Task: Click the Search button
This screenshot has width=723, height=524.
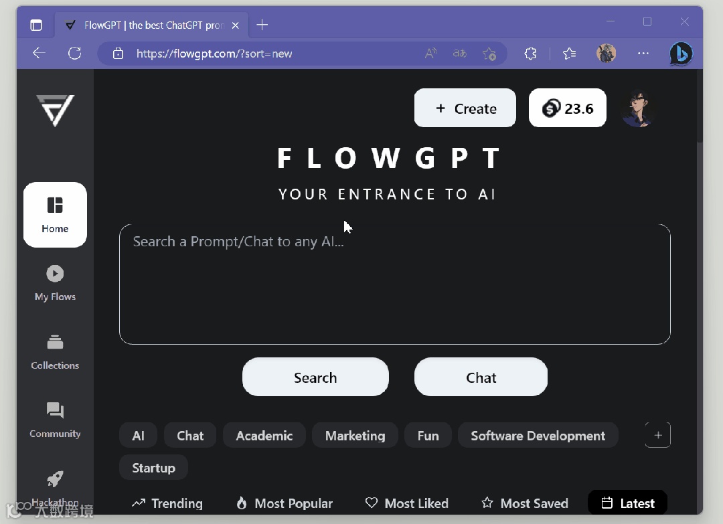Action: pyautogui.click(x=315, y=377)
